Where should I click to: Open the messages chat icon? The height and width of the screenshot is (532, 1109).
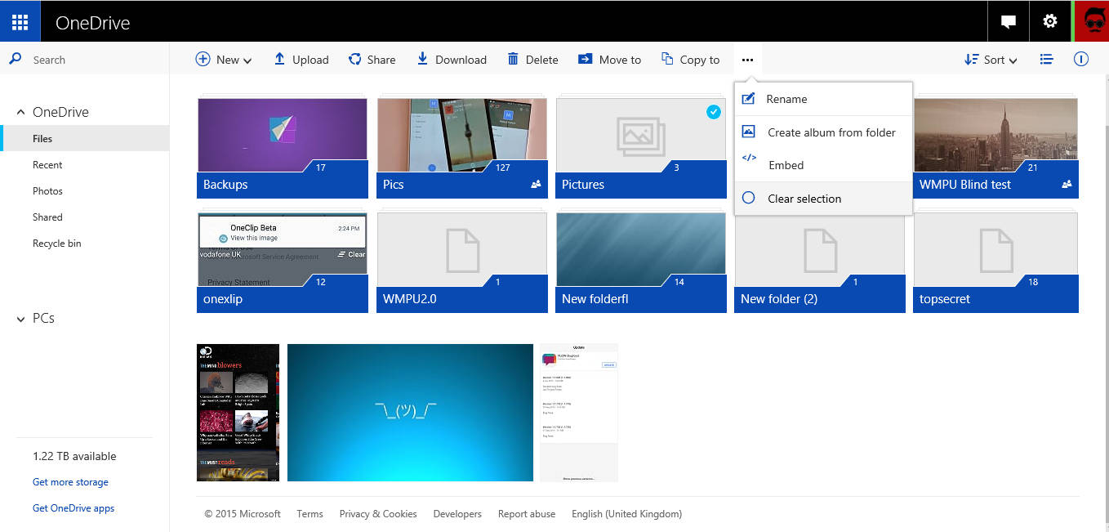coord(1009,21)
